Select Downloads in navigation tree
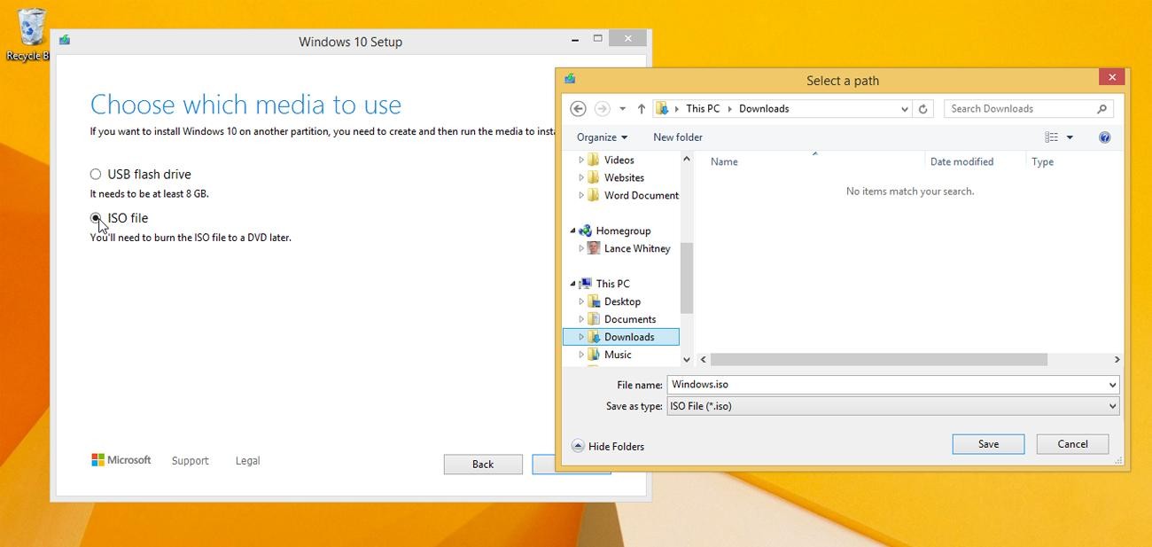Image resolution: width=1152 pixels, height=547 pixels. [621, 337]
